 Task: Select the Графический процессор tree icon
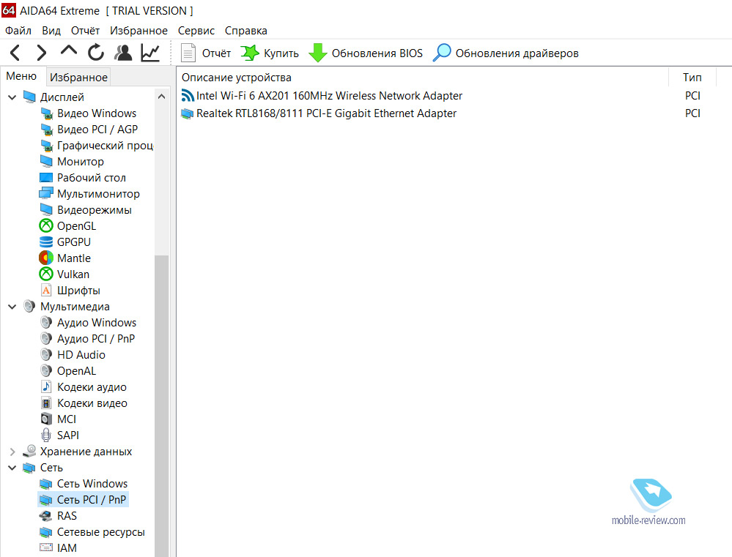[x=46, y=146]
